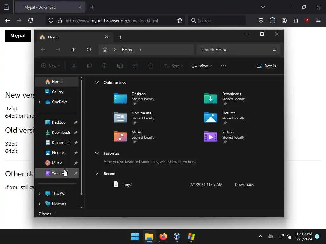
Task: Click Firefox icon on the taskbar
Action: click(x=163, y=236)
